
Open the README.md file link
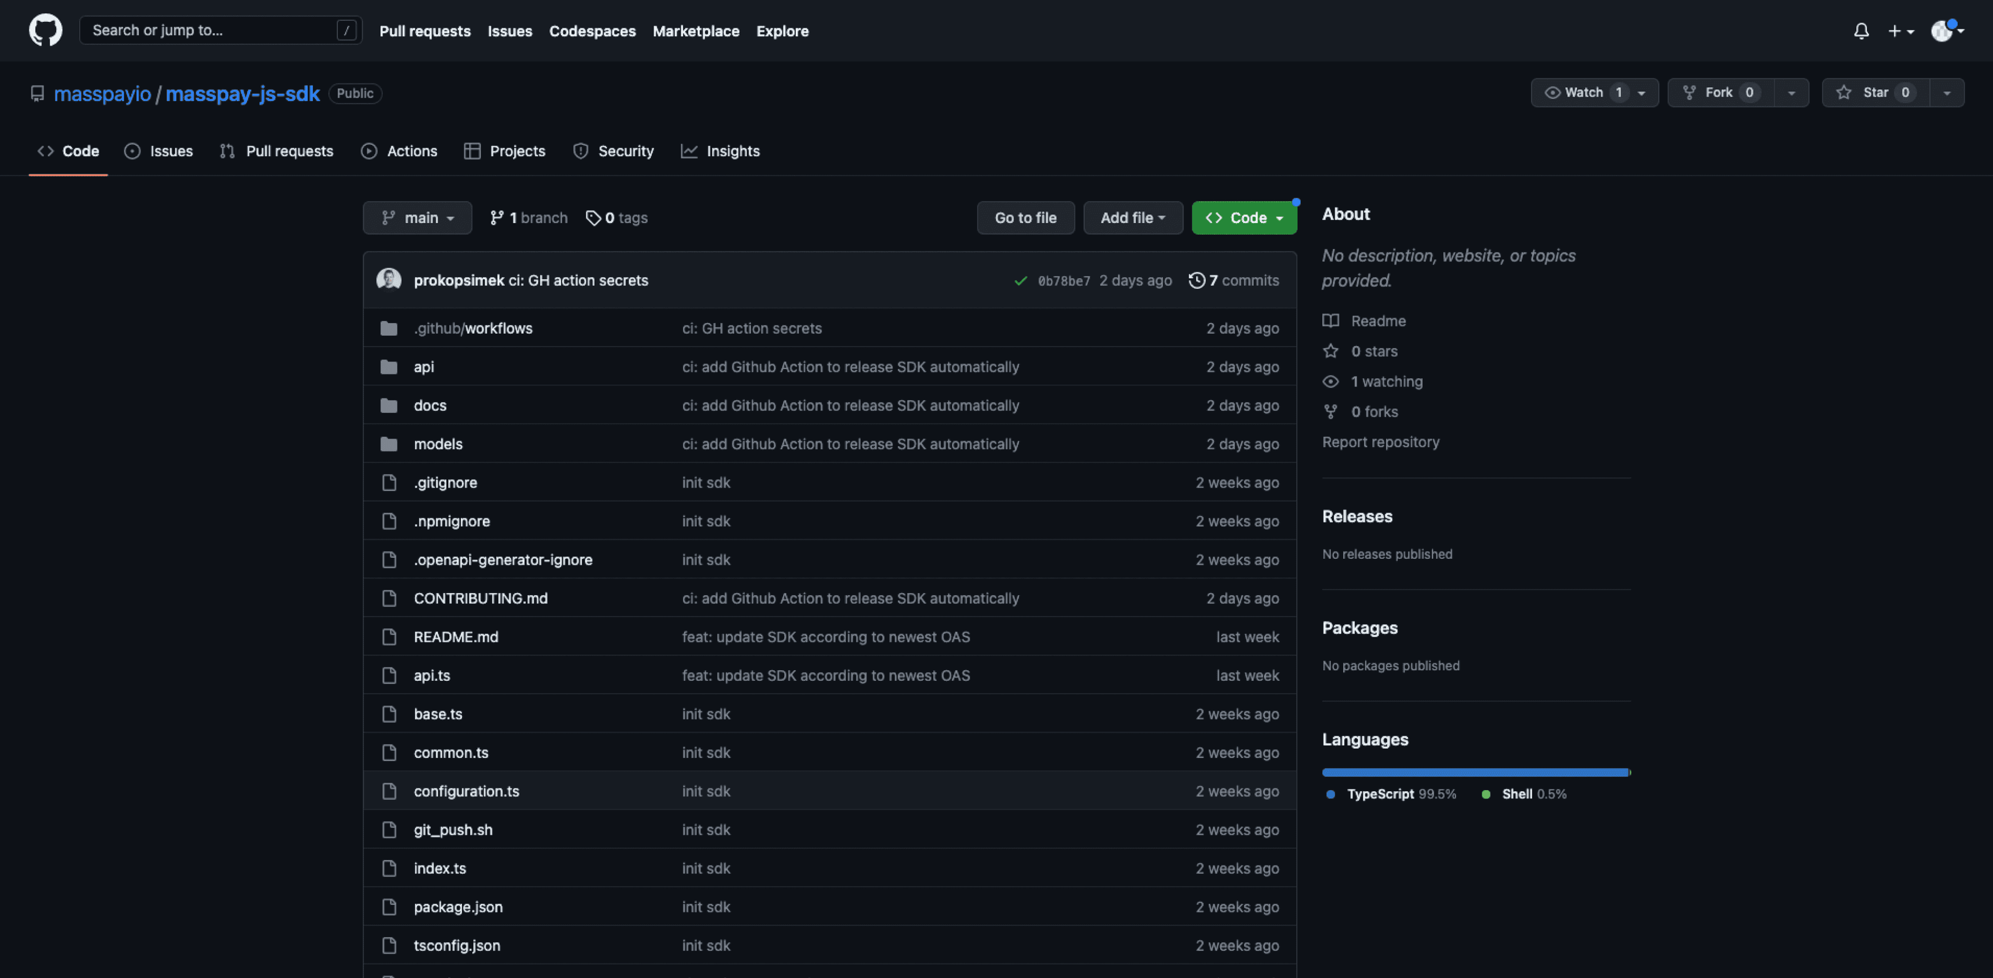point(456,636)
